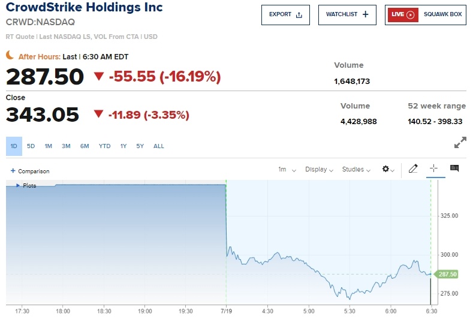Toggle the crosshair cursor tool
Image resolution: width=473 pixels, height=325 pixels.
point(433,168)
